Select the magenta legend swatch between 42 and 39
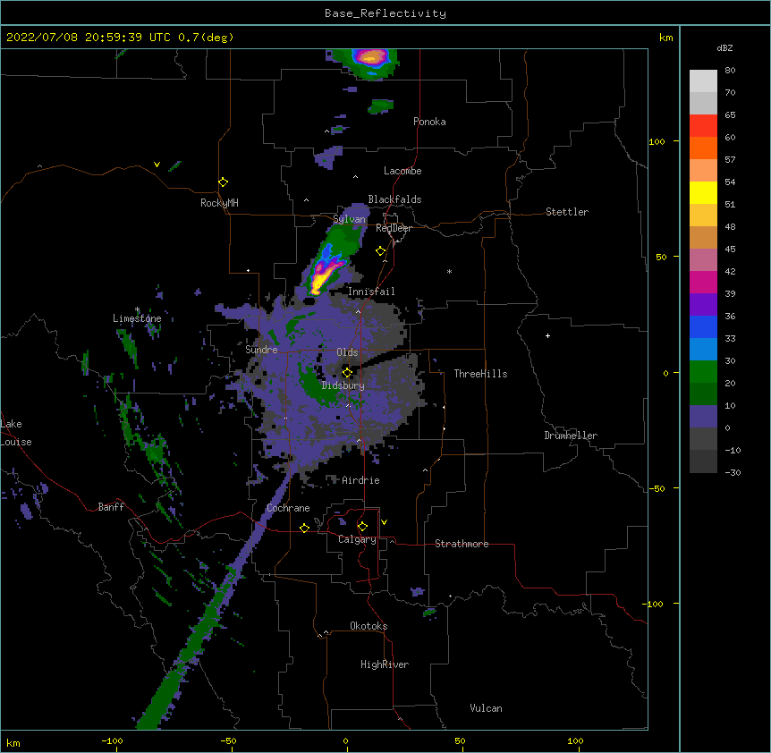Screen dimensions: 771x753 [x=703, y=282]
